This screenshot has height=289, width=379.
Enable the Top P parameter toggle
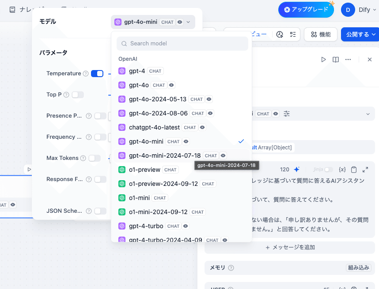coord(78,95)
